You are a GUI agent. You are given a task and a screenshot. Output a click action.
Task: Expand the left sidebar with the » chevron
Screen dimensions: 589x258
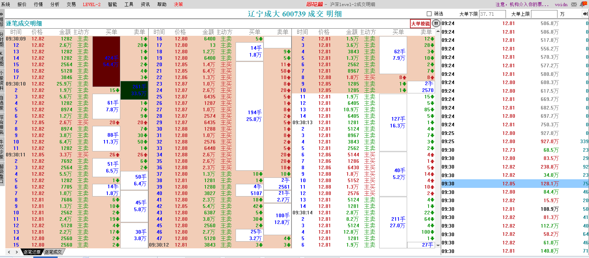tap(2, 14)
